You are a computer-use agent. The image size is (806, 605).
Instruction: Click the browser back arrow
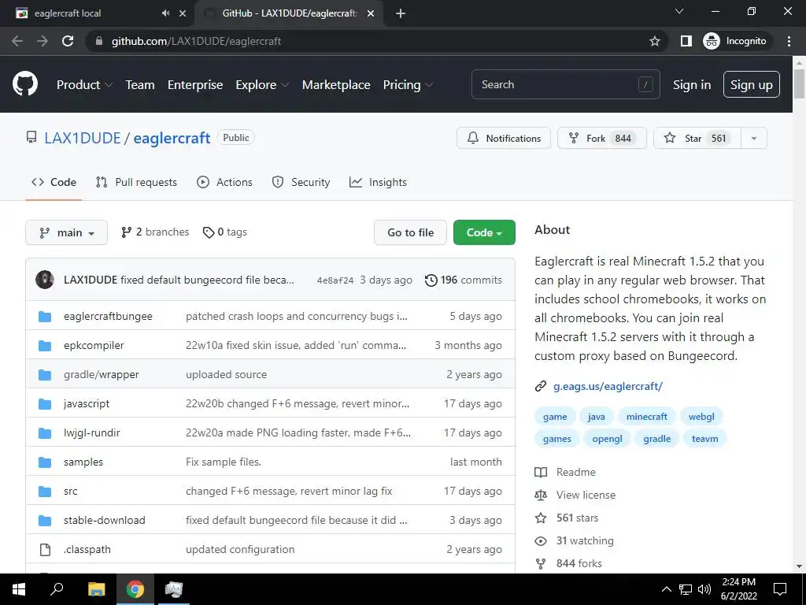click(x=17, y=41)
